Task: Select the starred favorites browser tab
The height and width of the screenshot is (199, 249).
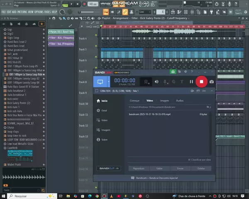Action: point(41,24)
